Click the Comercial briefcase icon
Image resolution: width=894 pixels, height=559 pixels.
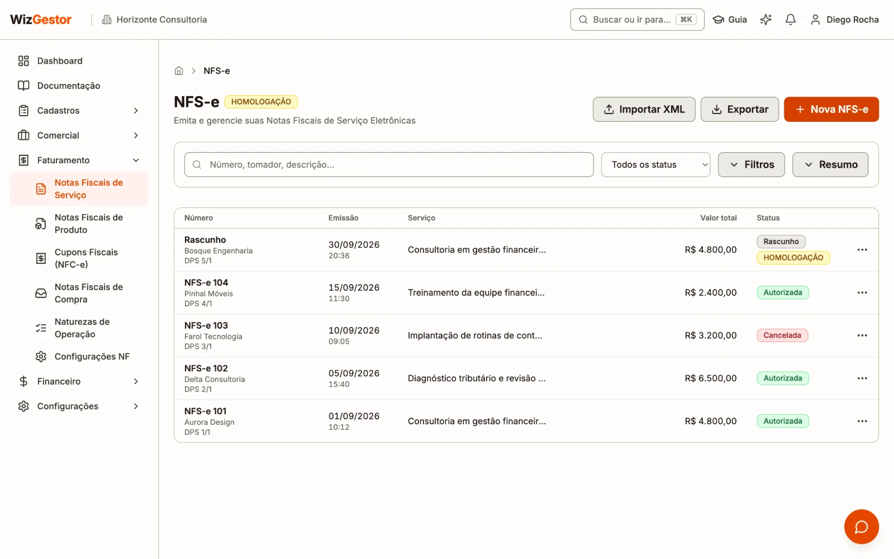coord(23,135)
